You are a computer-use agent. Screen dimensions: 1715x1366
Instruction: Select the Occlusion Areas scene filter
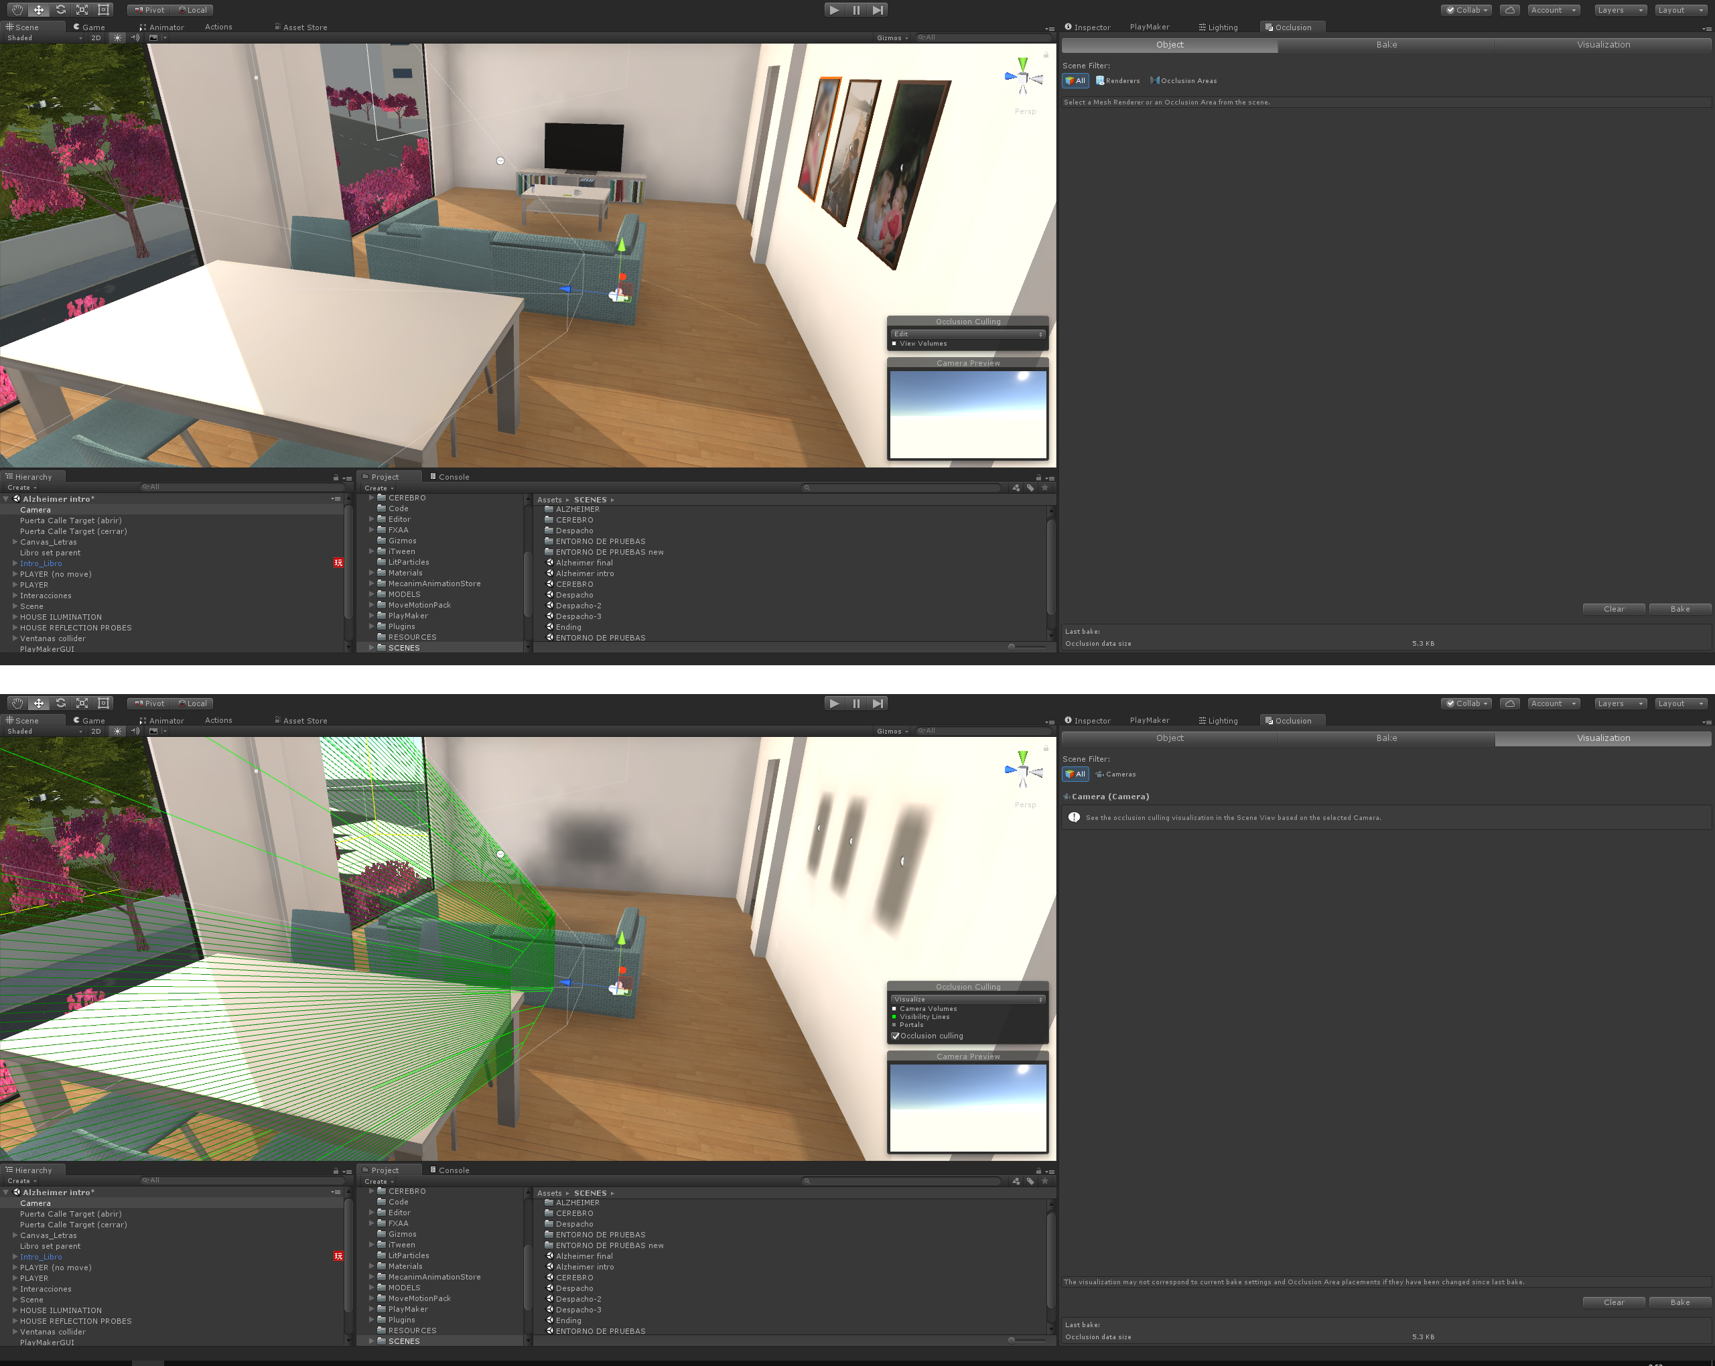(1184, 80)
